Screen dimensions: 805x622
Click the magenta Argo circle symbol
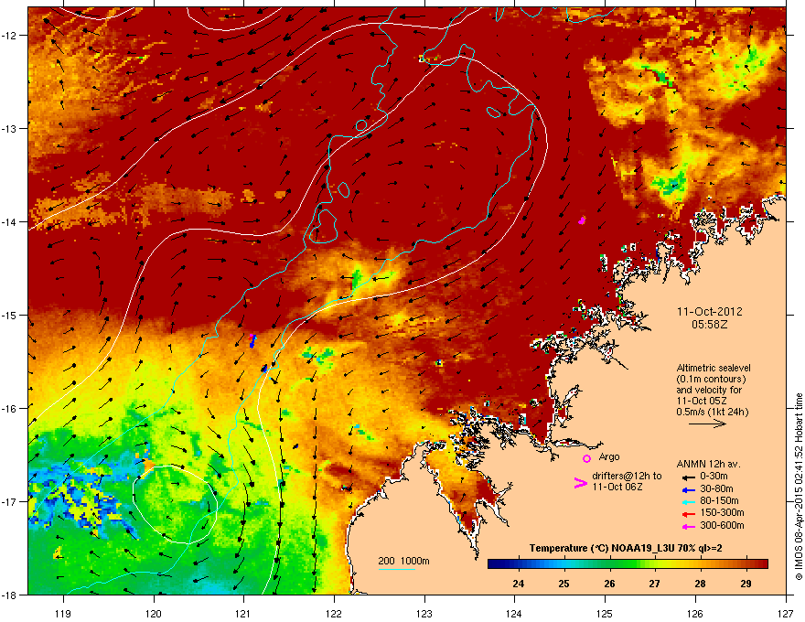click(586, 458)
